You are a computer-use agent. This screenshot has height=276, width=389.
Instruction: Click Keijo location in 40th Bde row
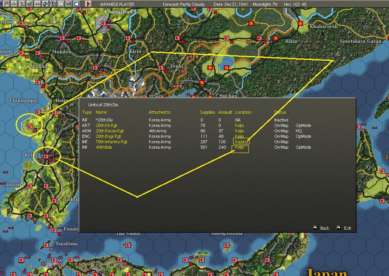[239, 147]
